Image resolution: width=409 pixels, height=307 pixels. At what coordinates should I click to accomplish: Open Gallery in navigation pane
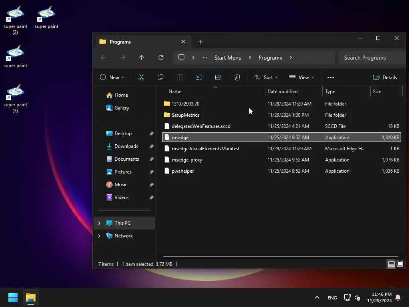tap(118, 108)
